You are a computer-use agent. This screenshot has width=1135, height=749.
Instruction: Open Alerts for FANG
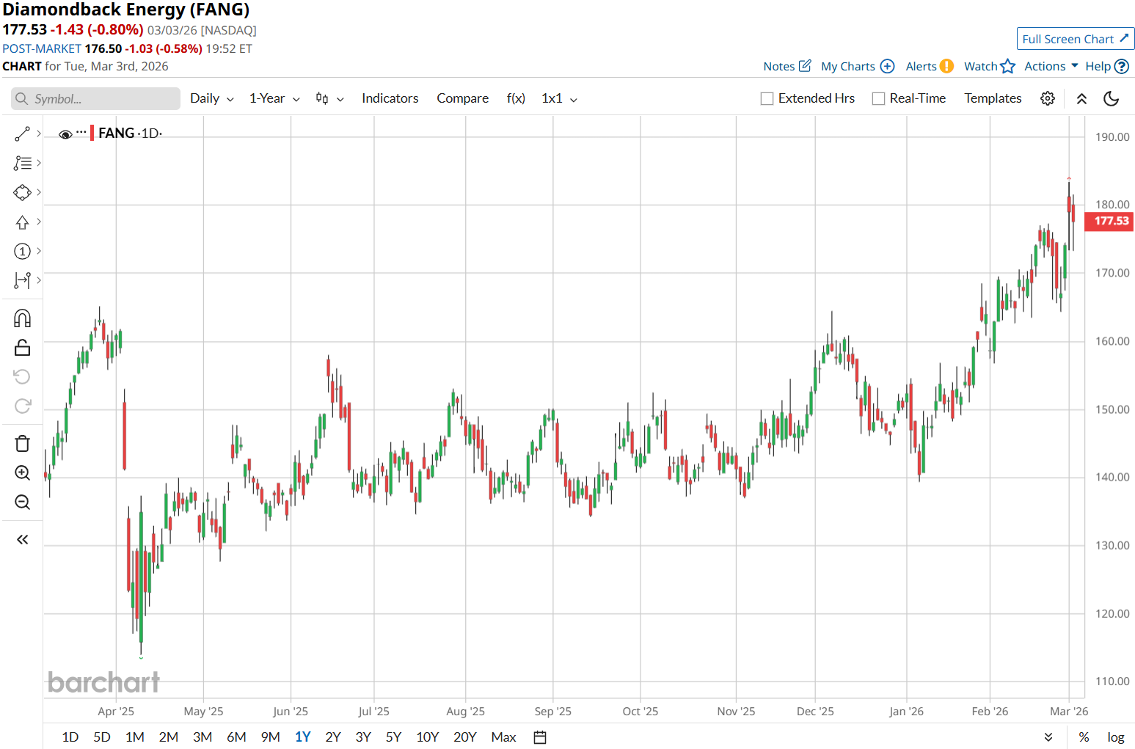[930, 66]
